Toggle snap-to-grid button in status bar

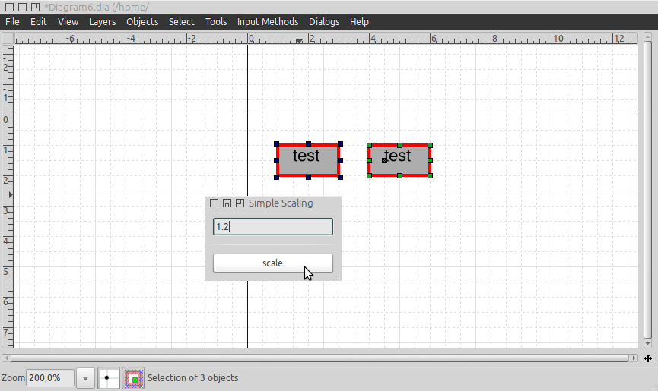(x=109, y=378)
